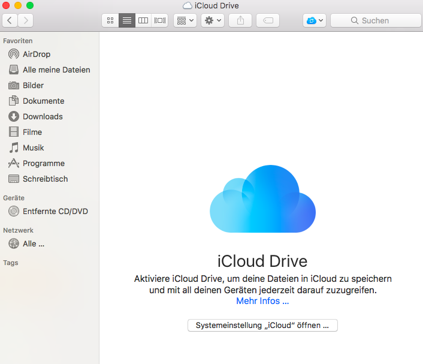Select Alle meine Dateien in sidebar

coord(56,70)
